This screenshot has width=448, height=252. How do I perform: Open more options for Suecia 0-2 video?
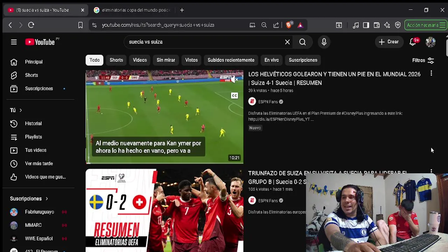point(431,171)
